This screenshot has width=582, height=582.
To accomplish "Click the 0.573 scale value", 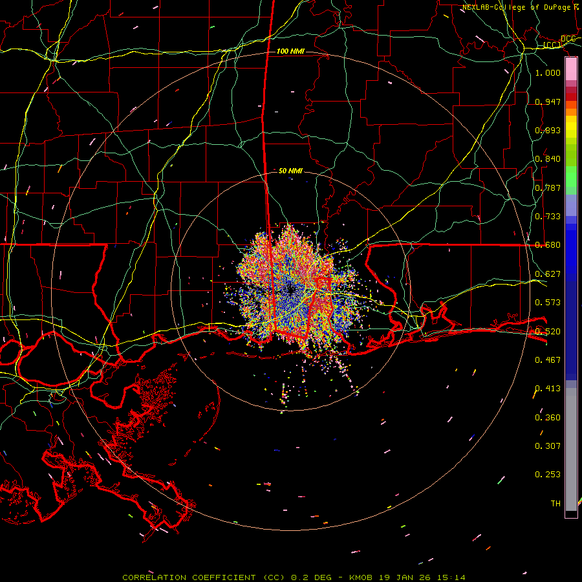I will (x=548, y=302).
